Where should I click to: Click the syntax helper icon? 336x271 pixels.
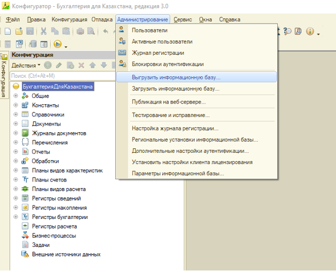tap(298, 31)
